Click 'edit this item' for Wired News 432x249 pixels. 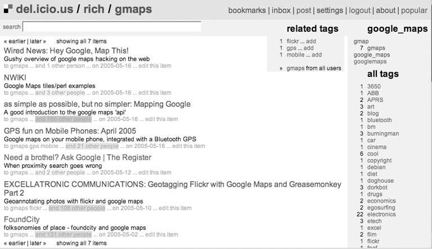(x=155, y=66)
